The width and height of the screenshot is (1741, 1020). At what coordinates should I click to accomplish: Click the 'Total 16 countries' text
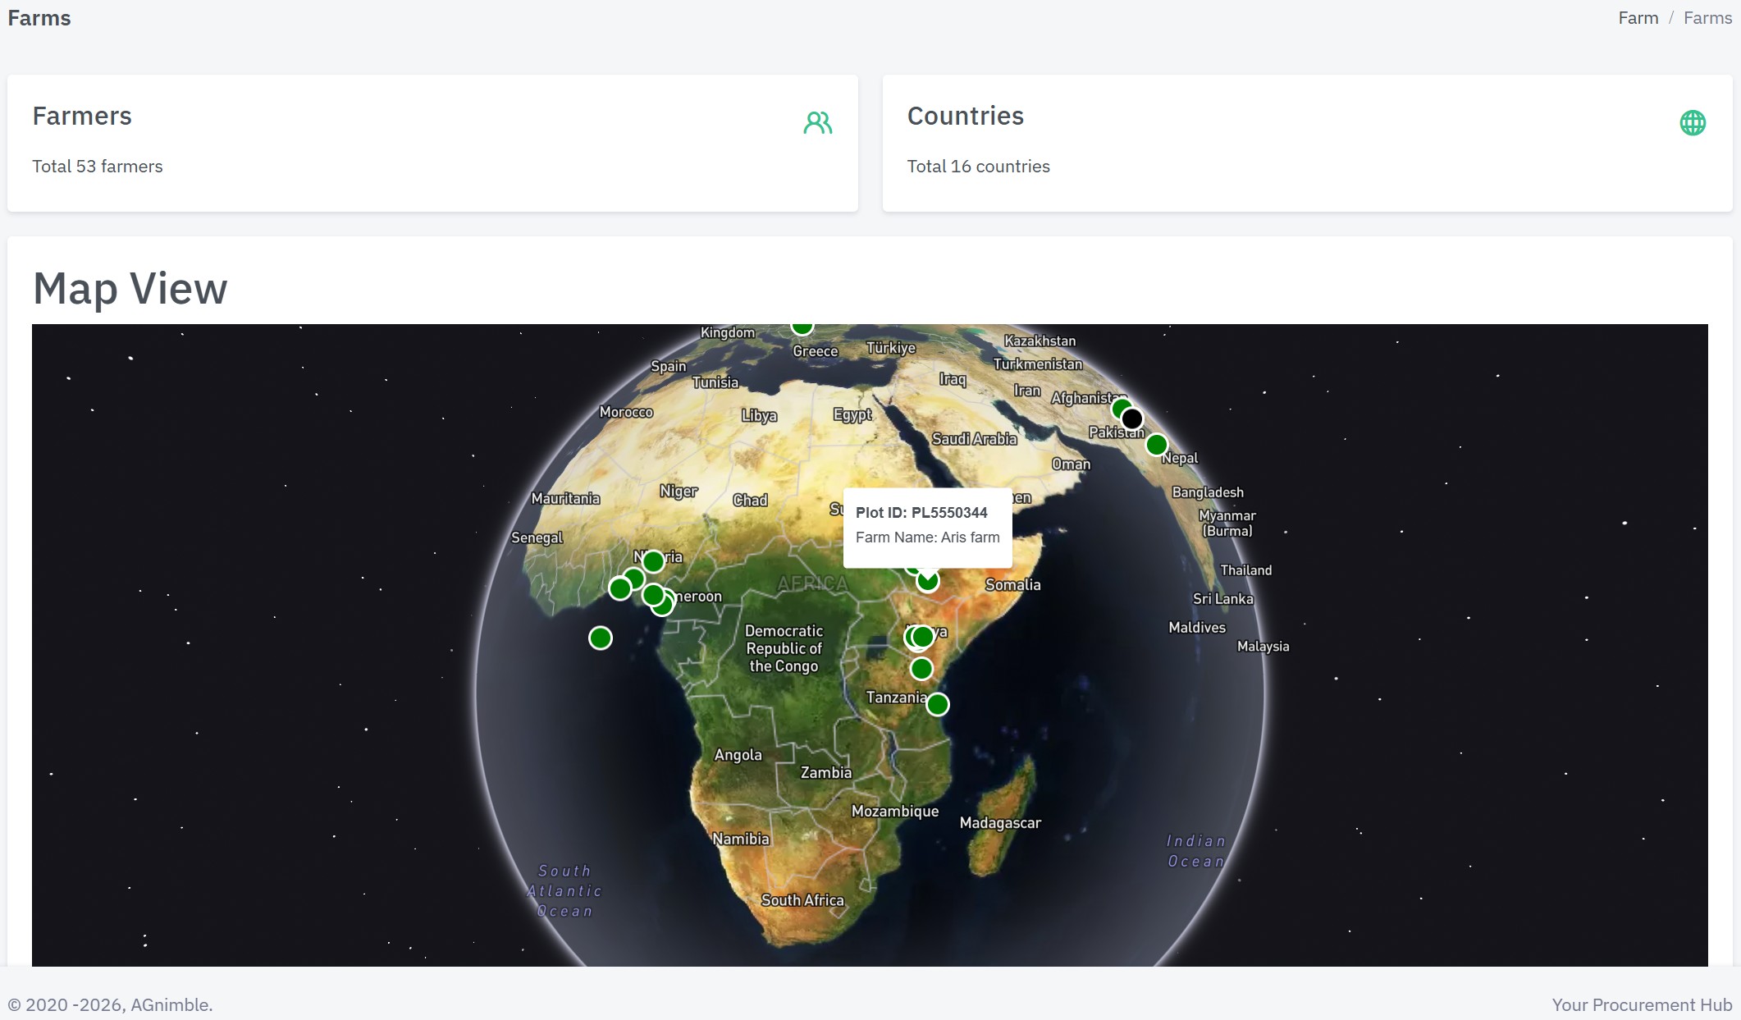[x=978, y=167]
